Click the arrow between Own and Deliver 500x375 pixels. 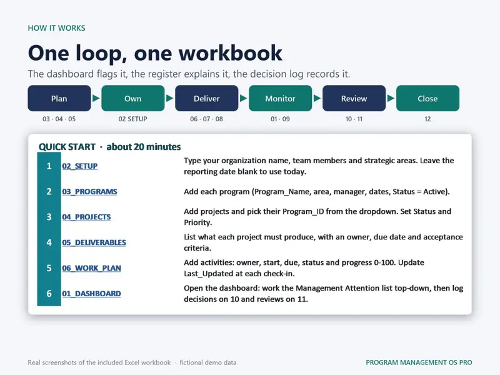(169, 98)
